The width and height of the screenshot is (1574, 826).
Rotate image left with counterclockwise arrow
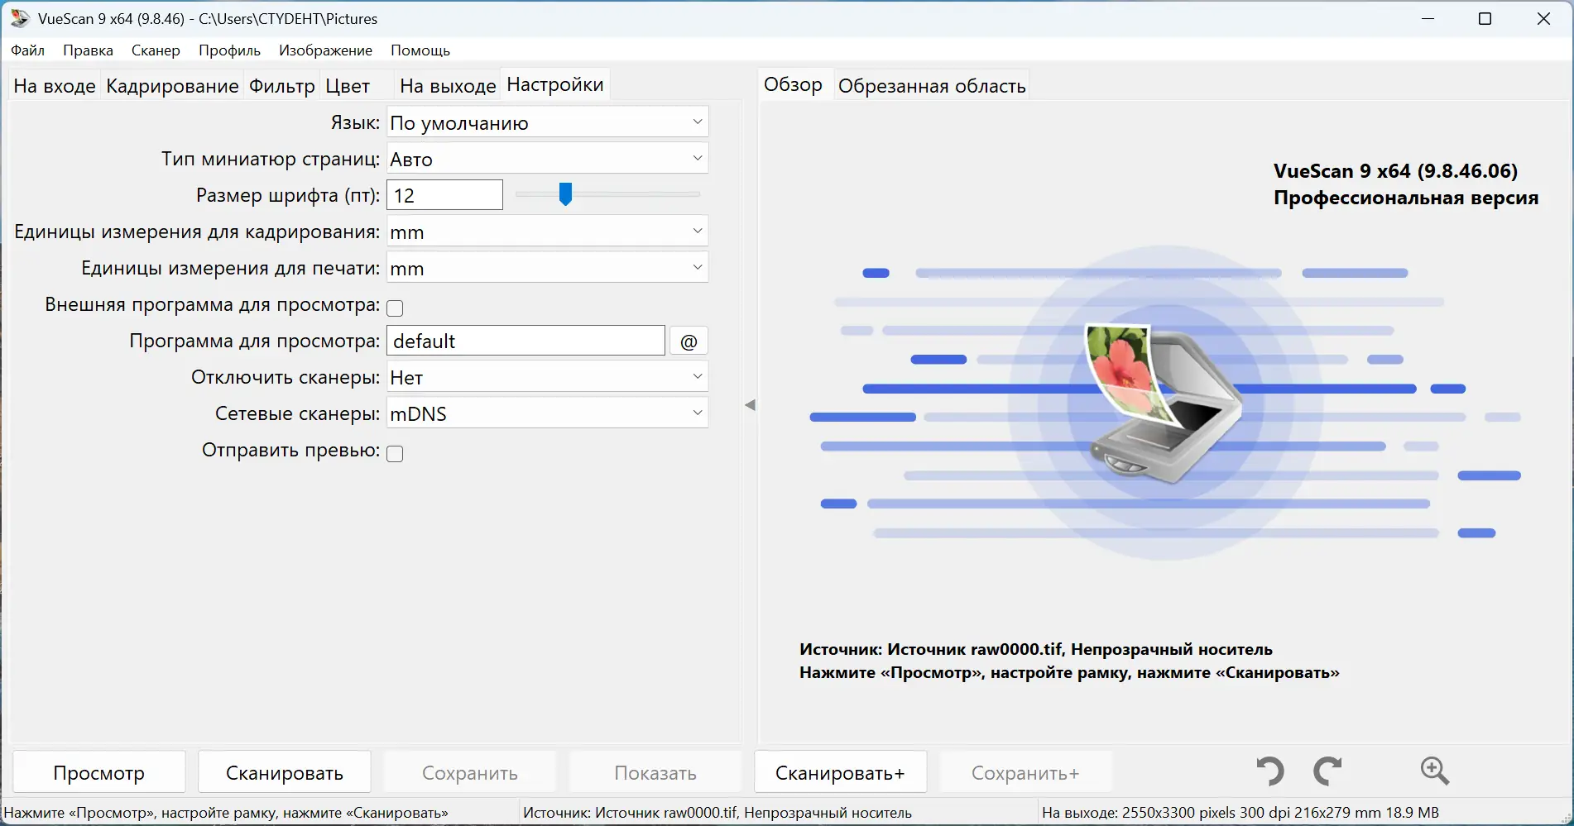coord(1270,771)
